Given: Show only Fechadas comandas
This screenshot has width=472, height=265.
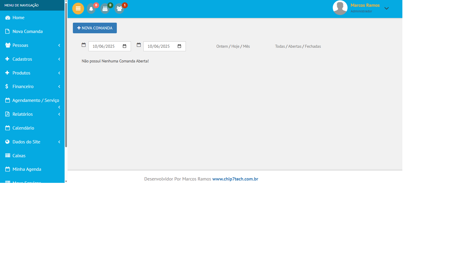Looking at the screenshot, I should pyautogui.click(x=313, y=47).
